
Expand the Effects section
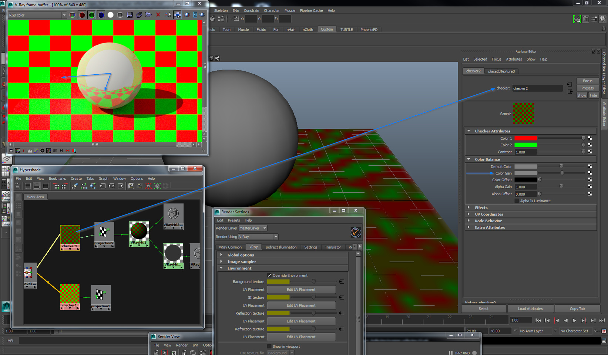click(469, 208)
